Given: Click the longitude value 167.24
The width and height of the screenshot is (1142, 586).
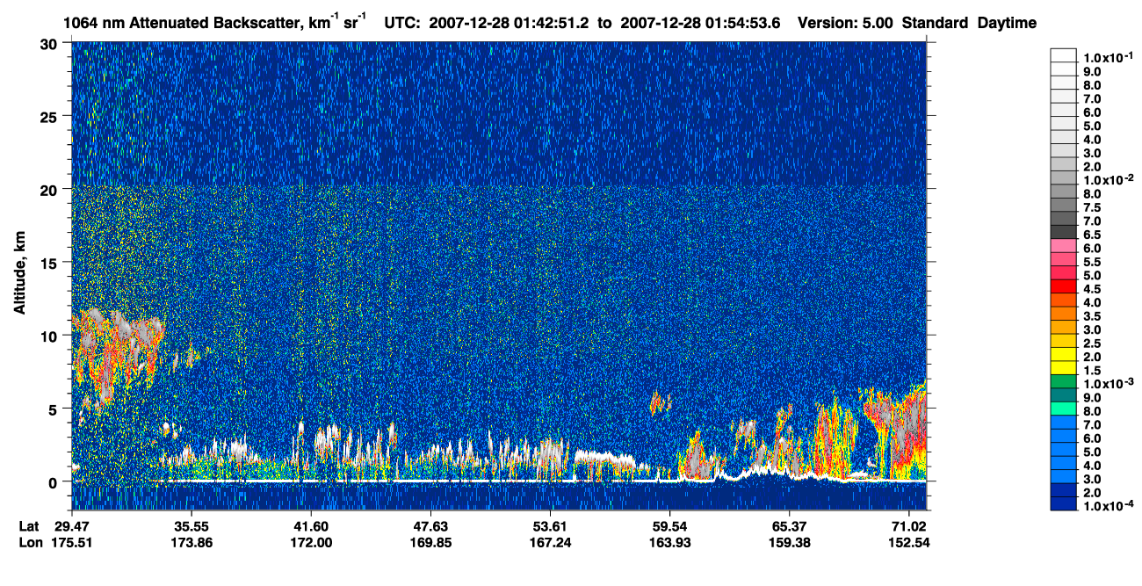Looking at the screenshot, I should pyautogui.click(x=550, y=542).
